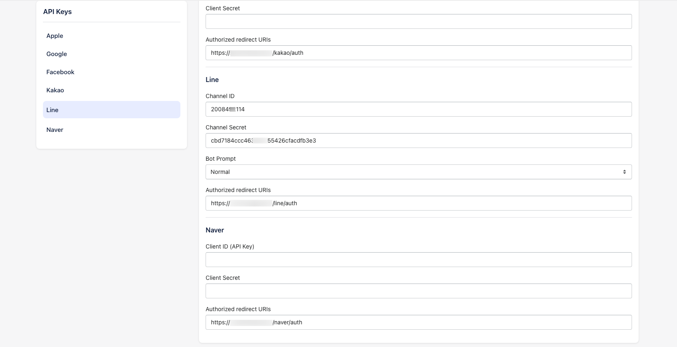Click the Naver section heading
The width and height of the screenshot is (677, 347).
pyautogui.click(x=215, y=230)
